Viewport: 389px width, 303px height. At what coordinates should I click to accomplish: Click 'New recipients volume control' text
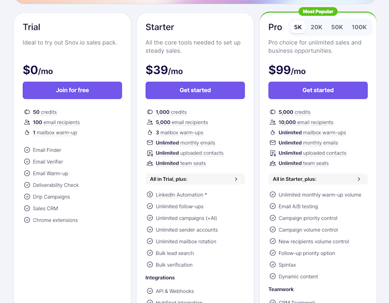(x=314, y=241)
